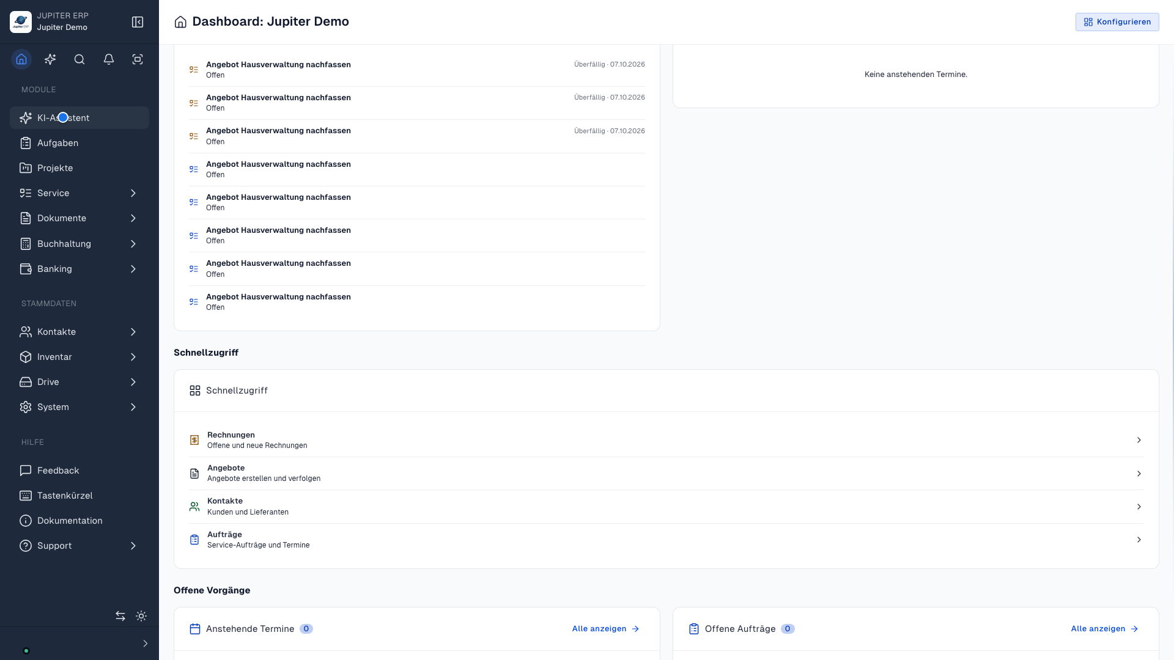
Task: Click the Schnellzugriff grid icon
Action: pyautogui.click(x=195, y=391)
